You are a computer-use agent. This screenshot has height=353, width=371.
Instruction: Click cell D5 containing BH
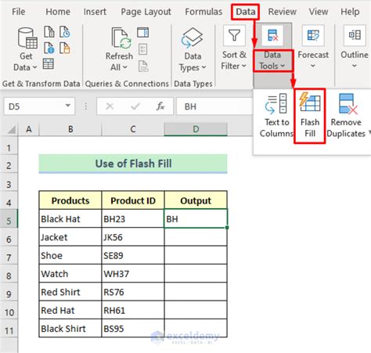tap(196, 218)
